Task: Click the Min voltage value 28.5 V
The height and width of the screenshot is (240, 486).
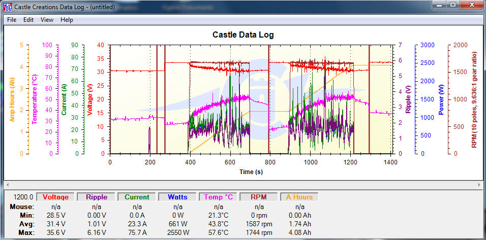Action: click(x=56, y=215)
